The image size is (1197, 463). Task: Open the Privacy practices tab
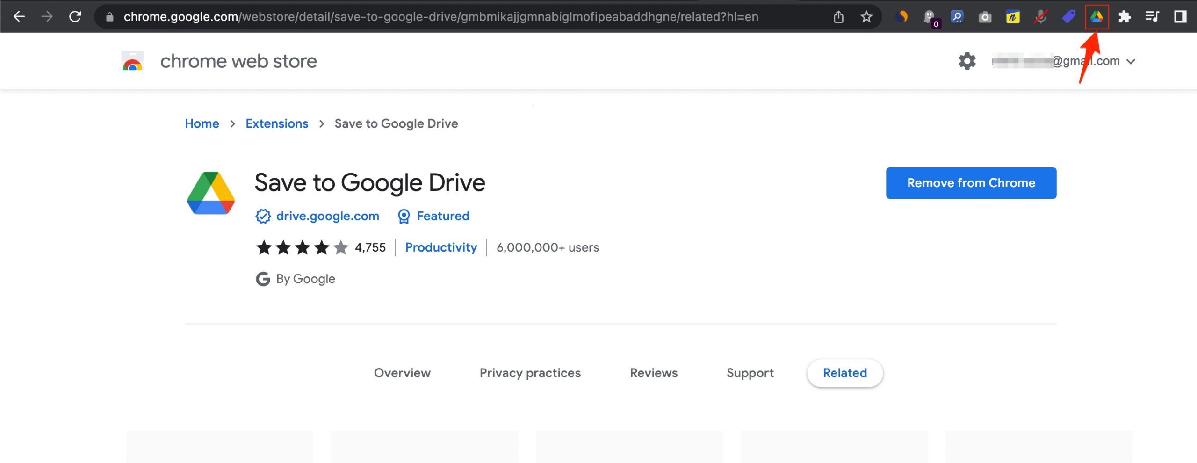pos(530,373)
